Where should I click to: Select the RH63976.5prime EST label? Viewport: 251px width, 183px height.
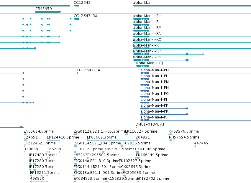coord(183,131)
